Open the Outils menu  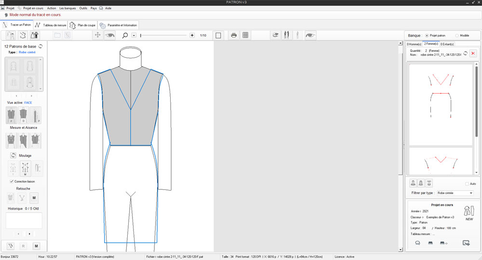[83, 8]
